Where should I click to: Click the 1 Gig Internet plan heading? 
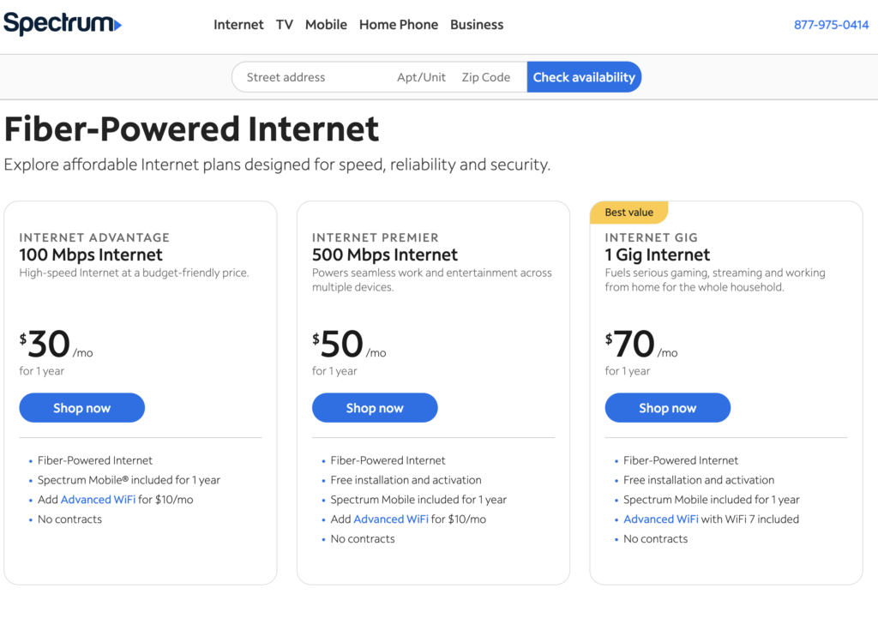657,255
